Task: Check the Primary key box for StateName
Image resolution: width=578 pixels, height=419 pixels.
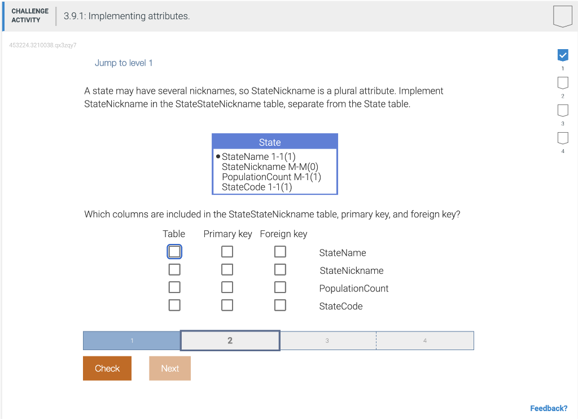Action: (227, 251)
